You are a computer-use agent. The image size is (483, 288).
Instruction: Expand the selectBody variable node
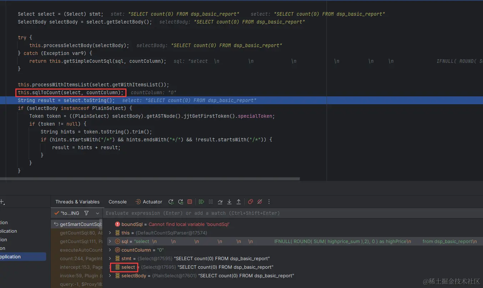pos(110,276)
